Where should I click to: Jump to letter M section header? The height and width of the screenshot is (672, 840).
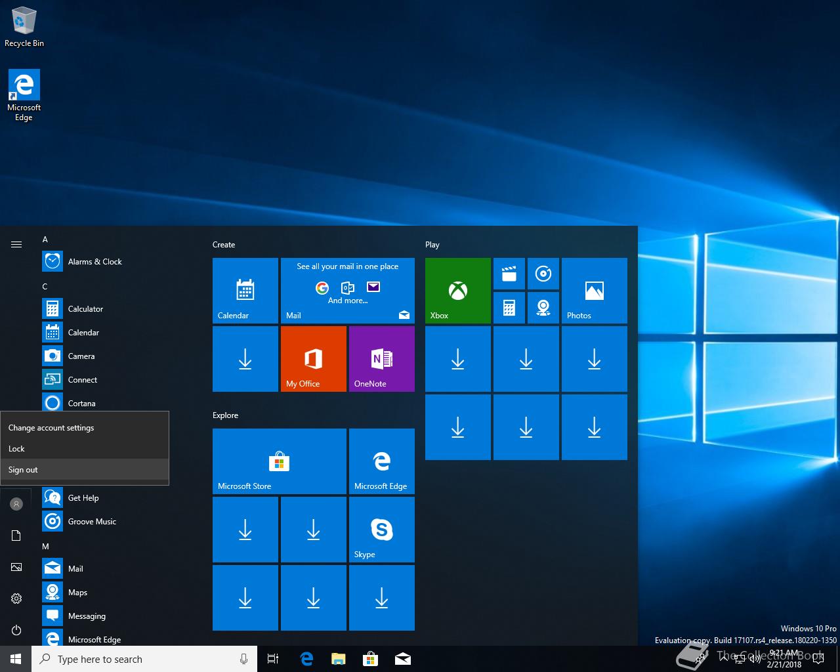pyautogui.click(x=46, y=547)
